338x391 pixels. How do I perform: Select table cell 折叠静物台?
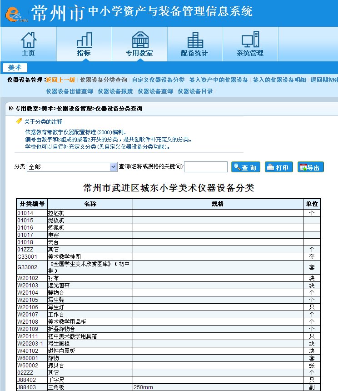90,329
